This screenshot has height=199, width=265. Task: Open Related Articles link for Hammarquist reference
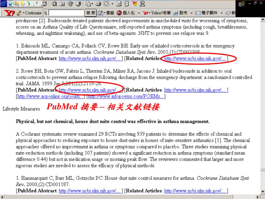click(x=195, y=191)
